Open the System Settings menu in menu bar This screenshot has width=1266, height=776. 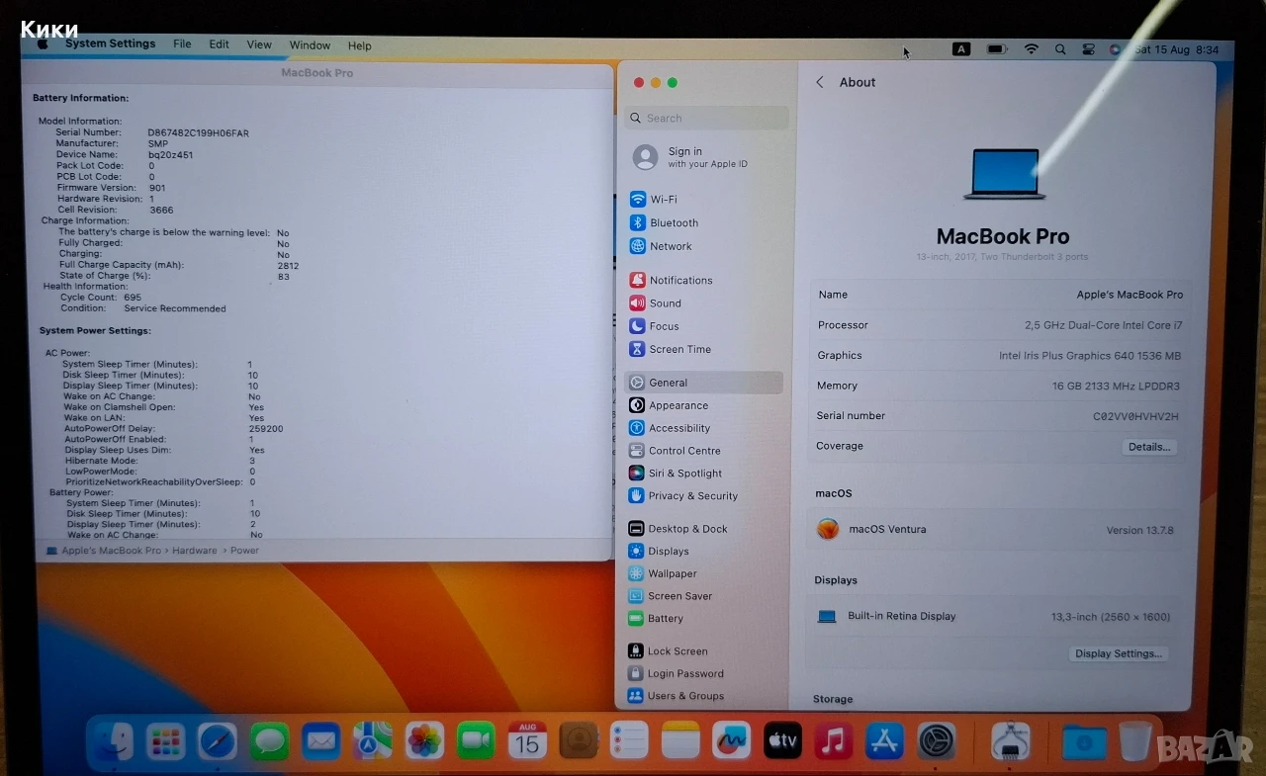(110, 44)
